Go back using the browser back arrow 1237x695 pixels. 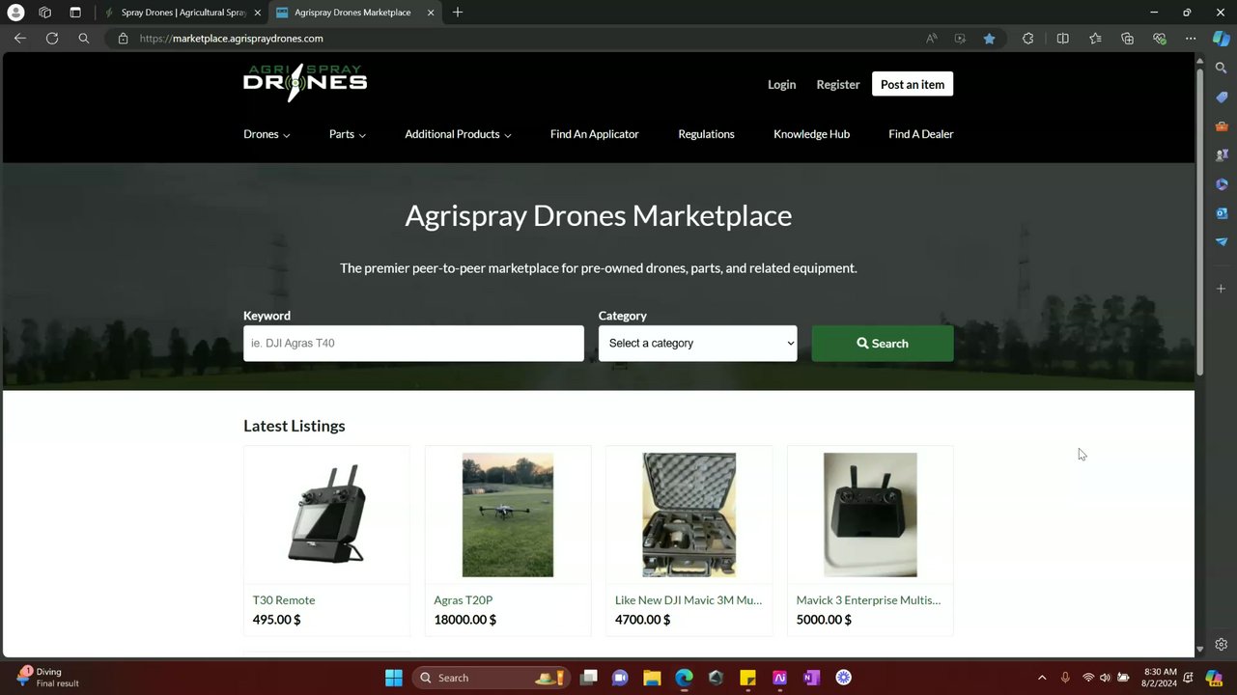coord(19,39)
